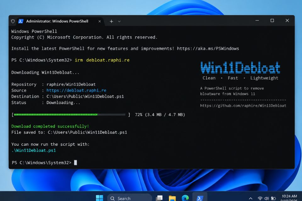Maximize the PowerShell window
This screenshot has height=201, width=302.
pyautogui.click(x=272, y=20)
